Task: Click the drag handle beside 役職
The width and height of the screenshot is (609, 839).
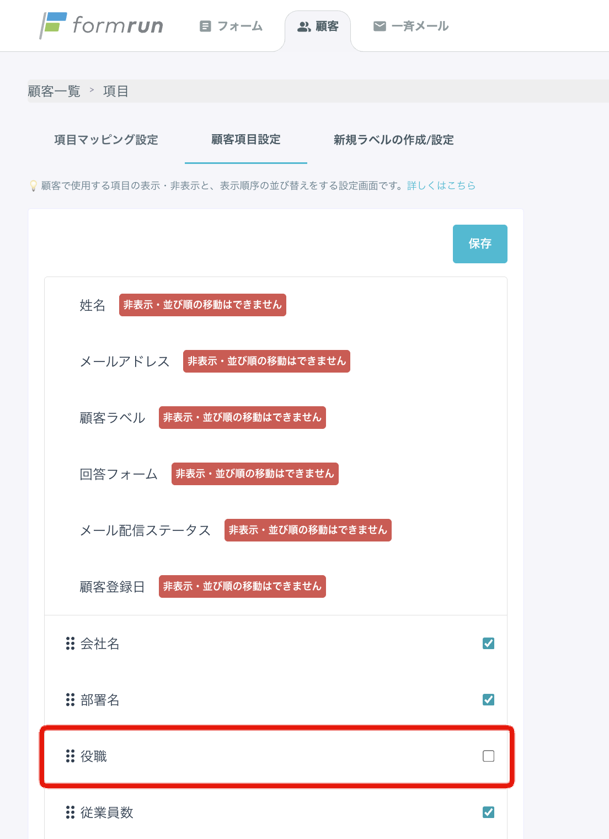Action: pyautogui.click(x=70, y=756)
